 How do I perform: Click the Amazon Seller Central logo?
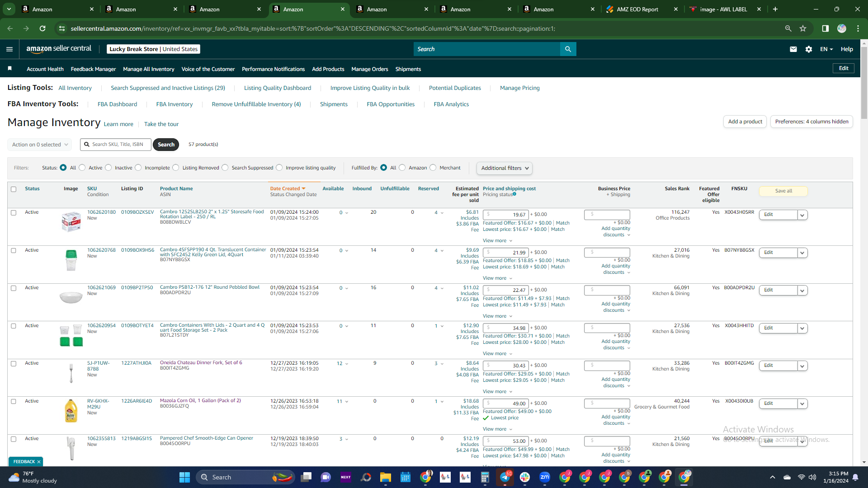pyautogui.click(x=59, y=49)
